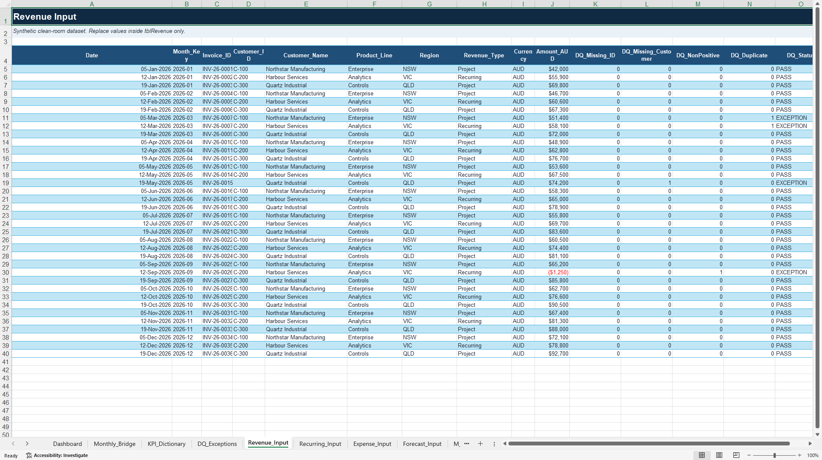Open the Expense_Input sheet tab
This screenshot has height=460, width=822.
point(372,444)
